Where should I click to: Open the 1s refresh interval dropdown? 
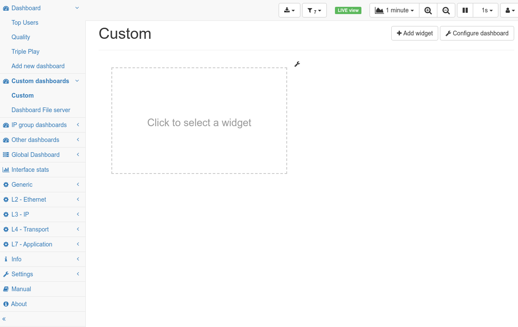tap(486, 10)
